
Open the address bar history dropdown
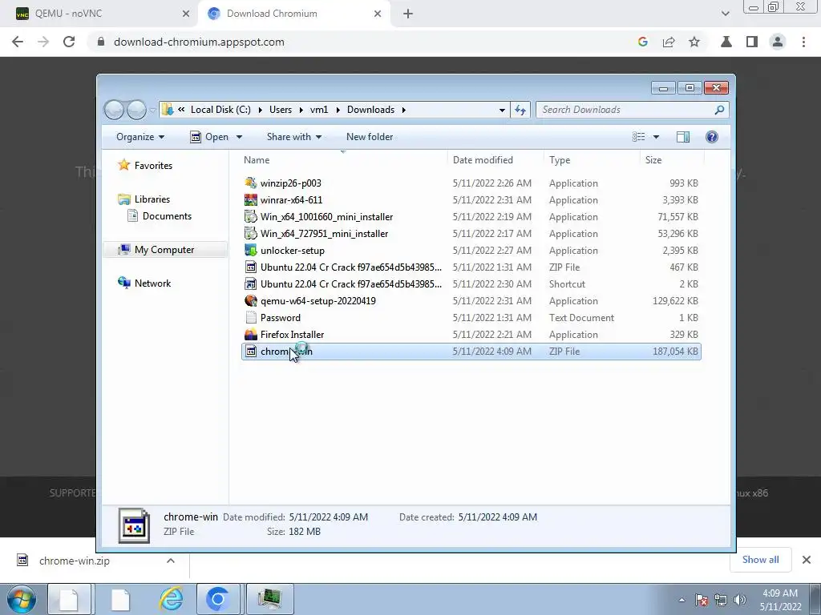[502, 110]
